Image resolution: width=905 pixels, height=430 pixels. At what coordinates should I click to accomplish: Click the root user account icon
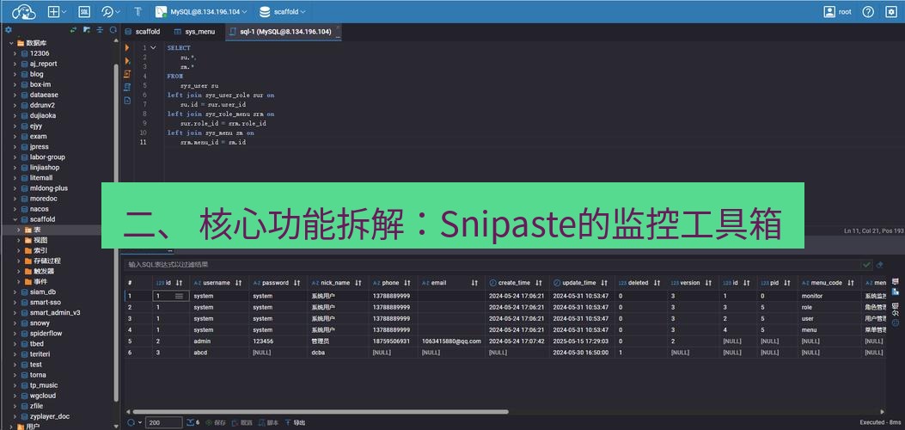(x=829, y=11)
